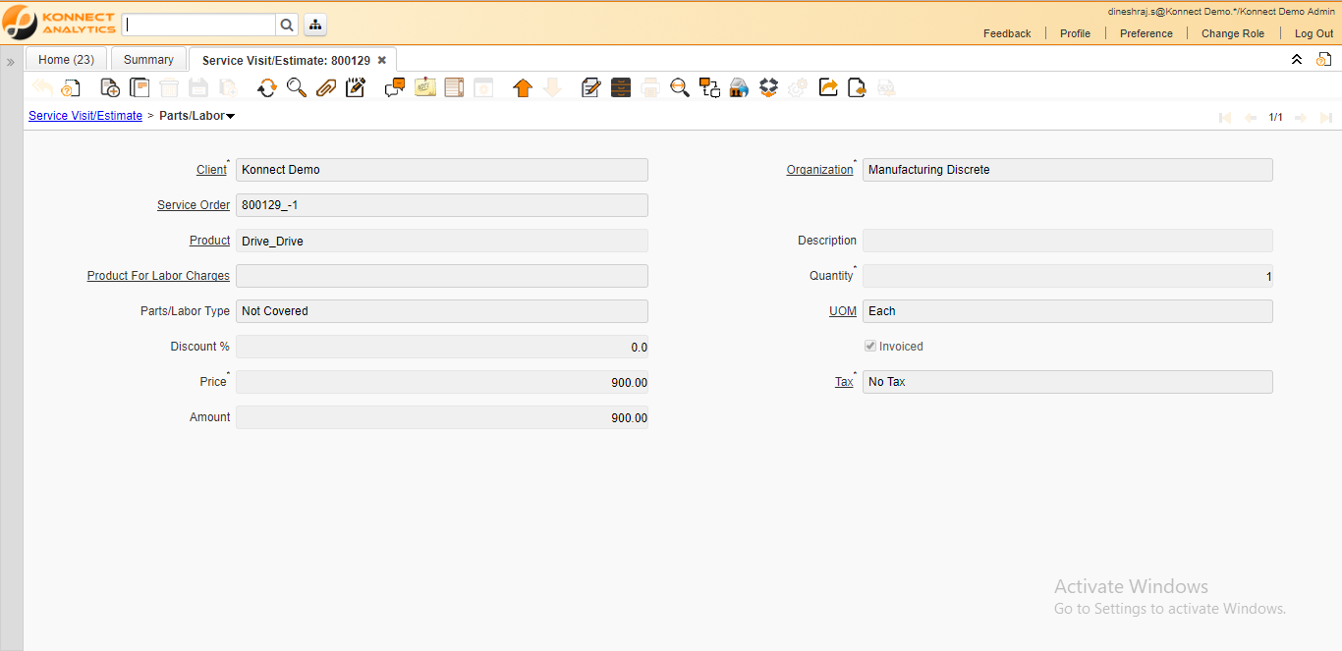The image size is (1342, 651).
Task: Click the search magnifier in the header
Action: [287, 25]
